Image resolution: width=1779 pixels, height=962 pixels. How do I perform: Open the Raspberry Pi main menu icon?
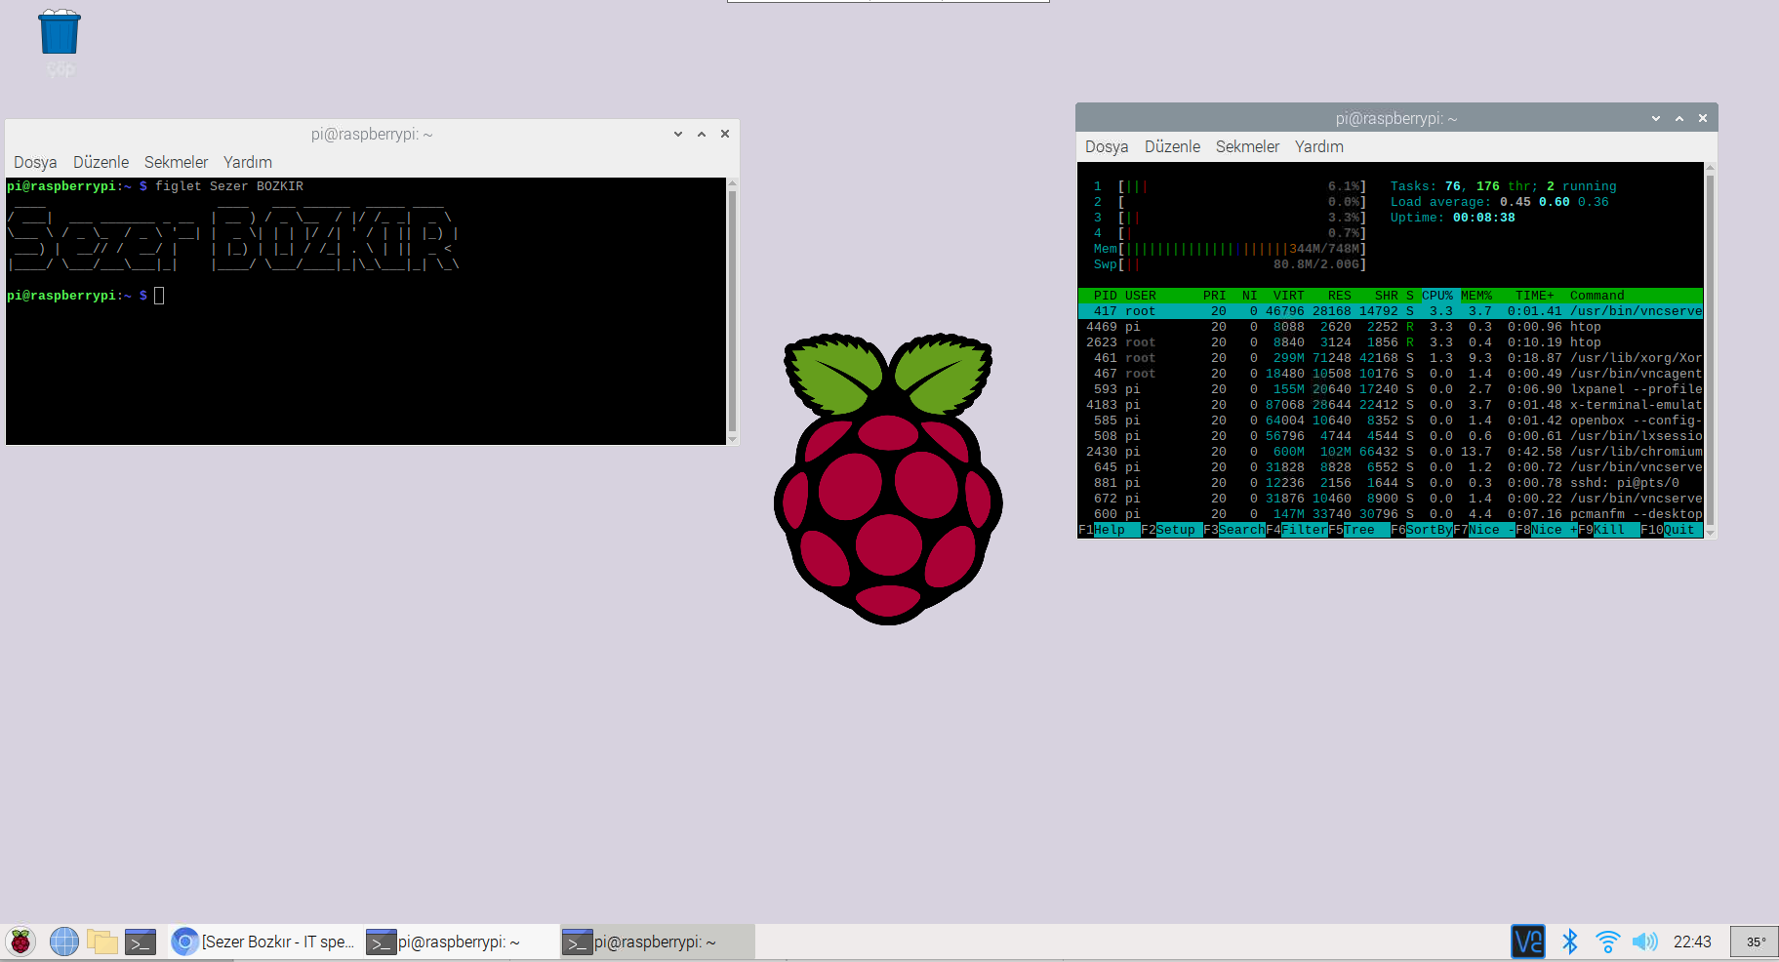20,942
